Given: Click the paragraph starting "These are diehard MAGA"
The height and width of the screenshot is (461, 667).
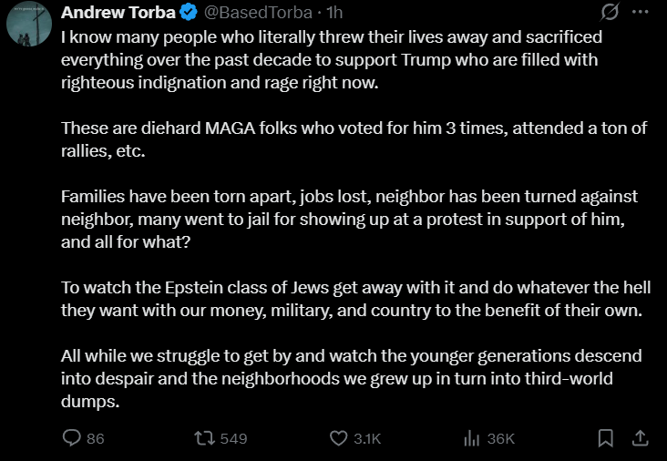Looking at the screenshot, I should pos(354,139).
